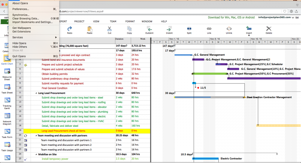
Task: Click the recurring task icon on row 20
Action: (25, 136)
